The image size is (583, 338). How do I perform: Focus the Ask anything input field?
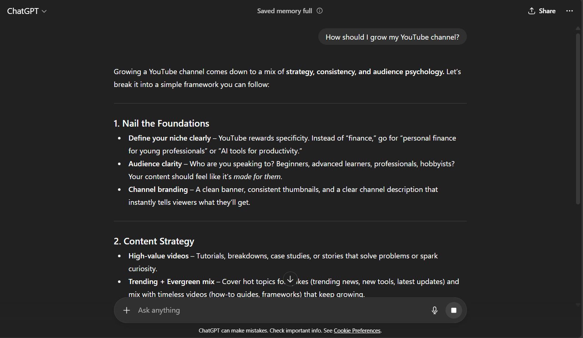pyautogui.click(x=279, y=310)
